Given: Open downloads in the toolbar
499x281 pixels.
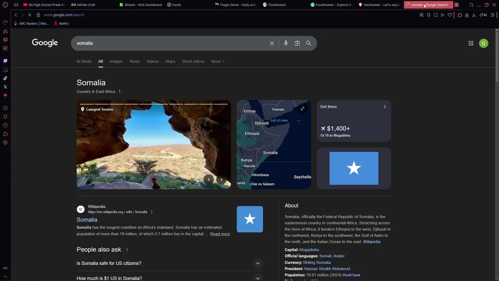Looking at the screenshot, I should click(x=474, y=15).
